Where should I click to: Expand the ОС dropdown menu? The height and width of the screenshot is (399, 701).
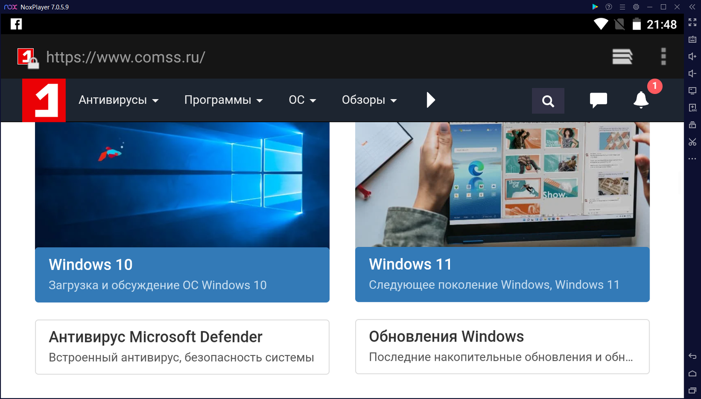302,100
